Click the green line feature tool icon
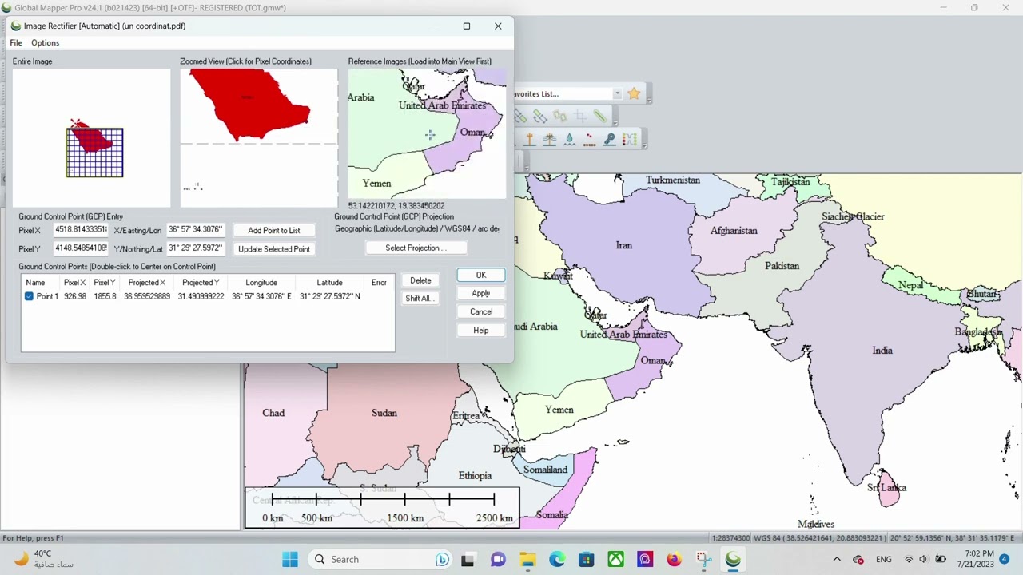 [599, 117]
